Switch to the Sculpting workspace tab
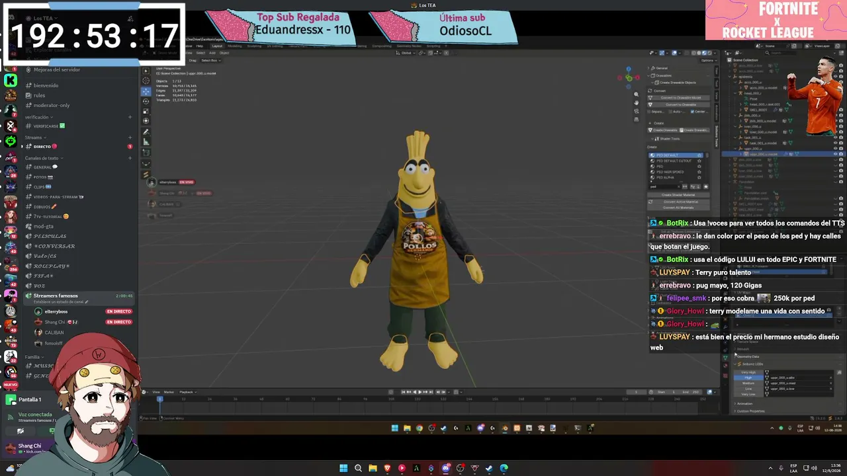The width and height of the screenshot is (847, 476). (255, 46)
